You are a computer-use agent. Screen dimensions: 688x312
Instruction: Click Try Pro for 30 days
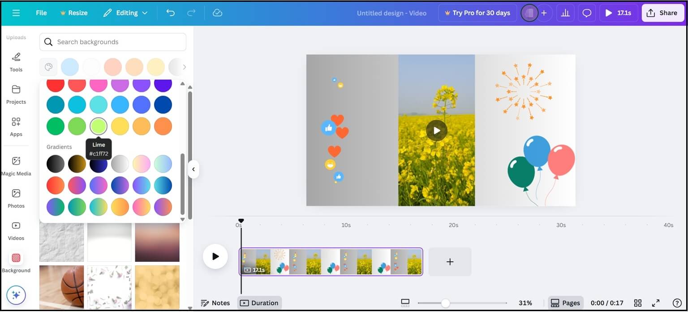click(477, 13)
